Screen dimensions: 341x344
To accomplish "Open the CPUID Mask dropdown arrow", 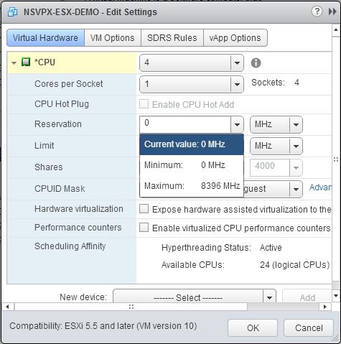I will [x=296, y=189].
